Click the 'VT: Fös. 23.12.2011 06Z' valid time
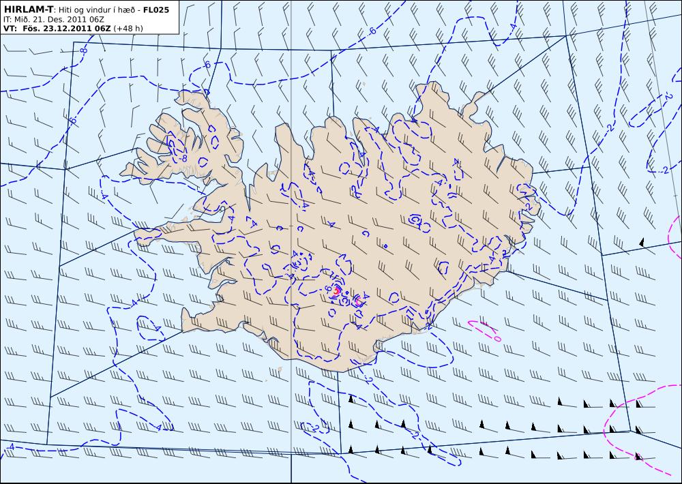Screen dimensions: 682x484 click(x=57, y=29)
